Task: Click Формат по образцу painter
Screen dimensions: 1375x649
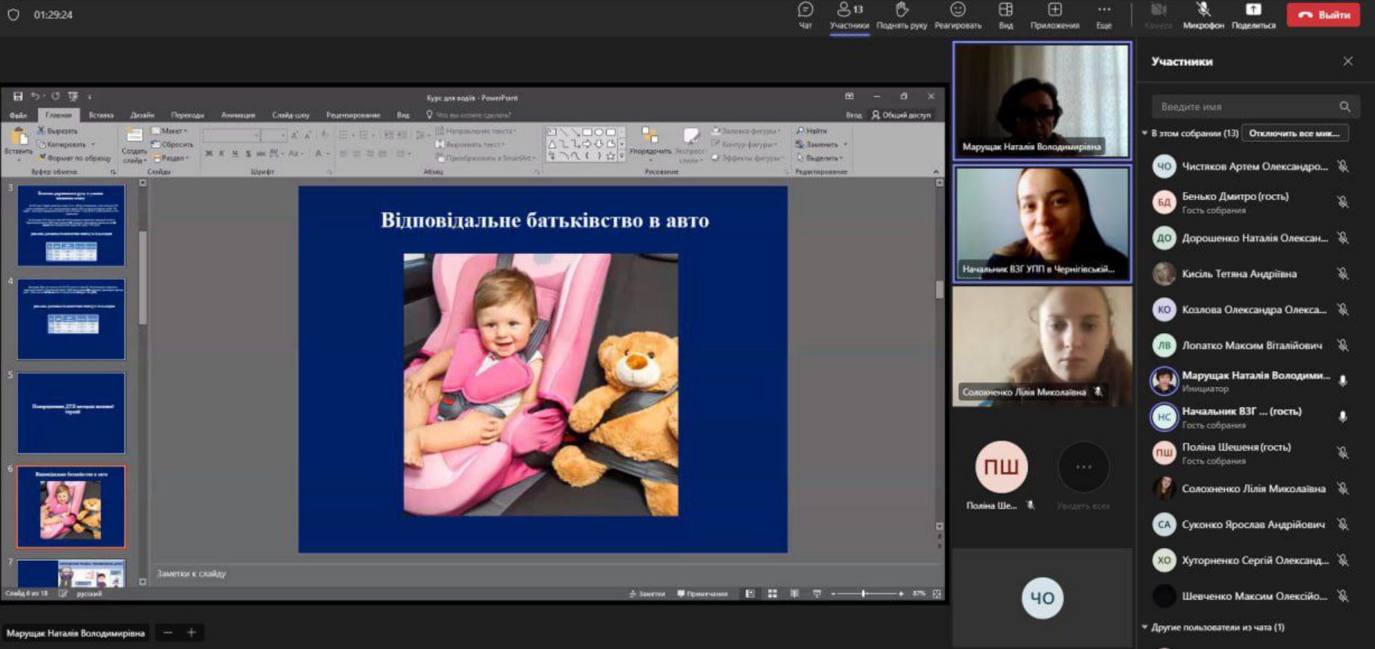Action: [74, 158]
